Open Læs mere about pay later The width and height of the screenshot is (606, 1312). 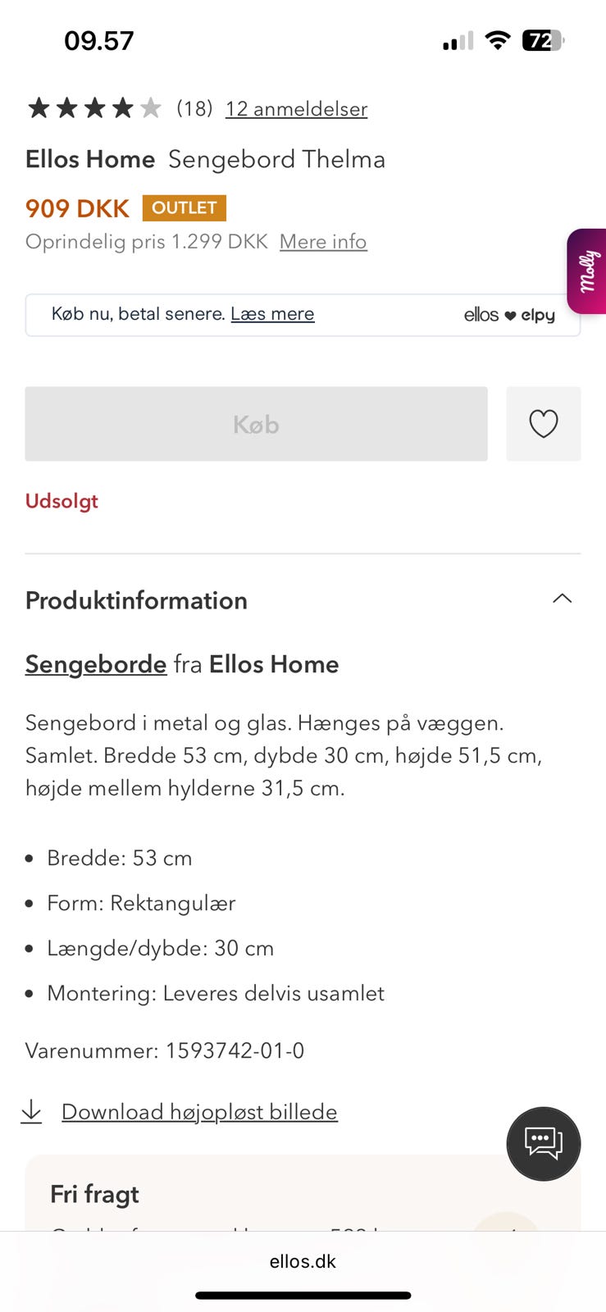[272, 314]
